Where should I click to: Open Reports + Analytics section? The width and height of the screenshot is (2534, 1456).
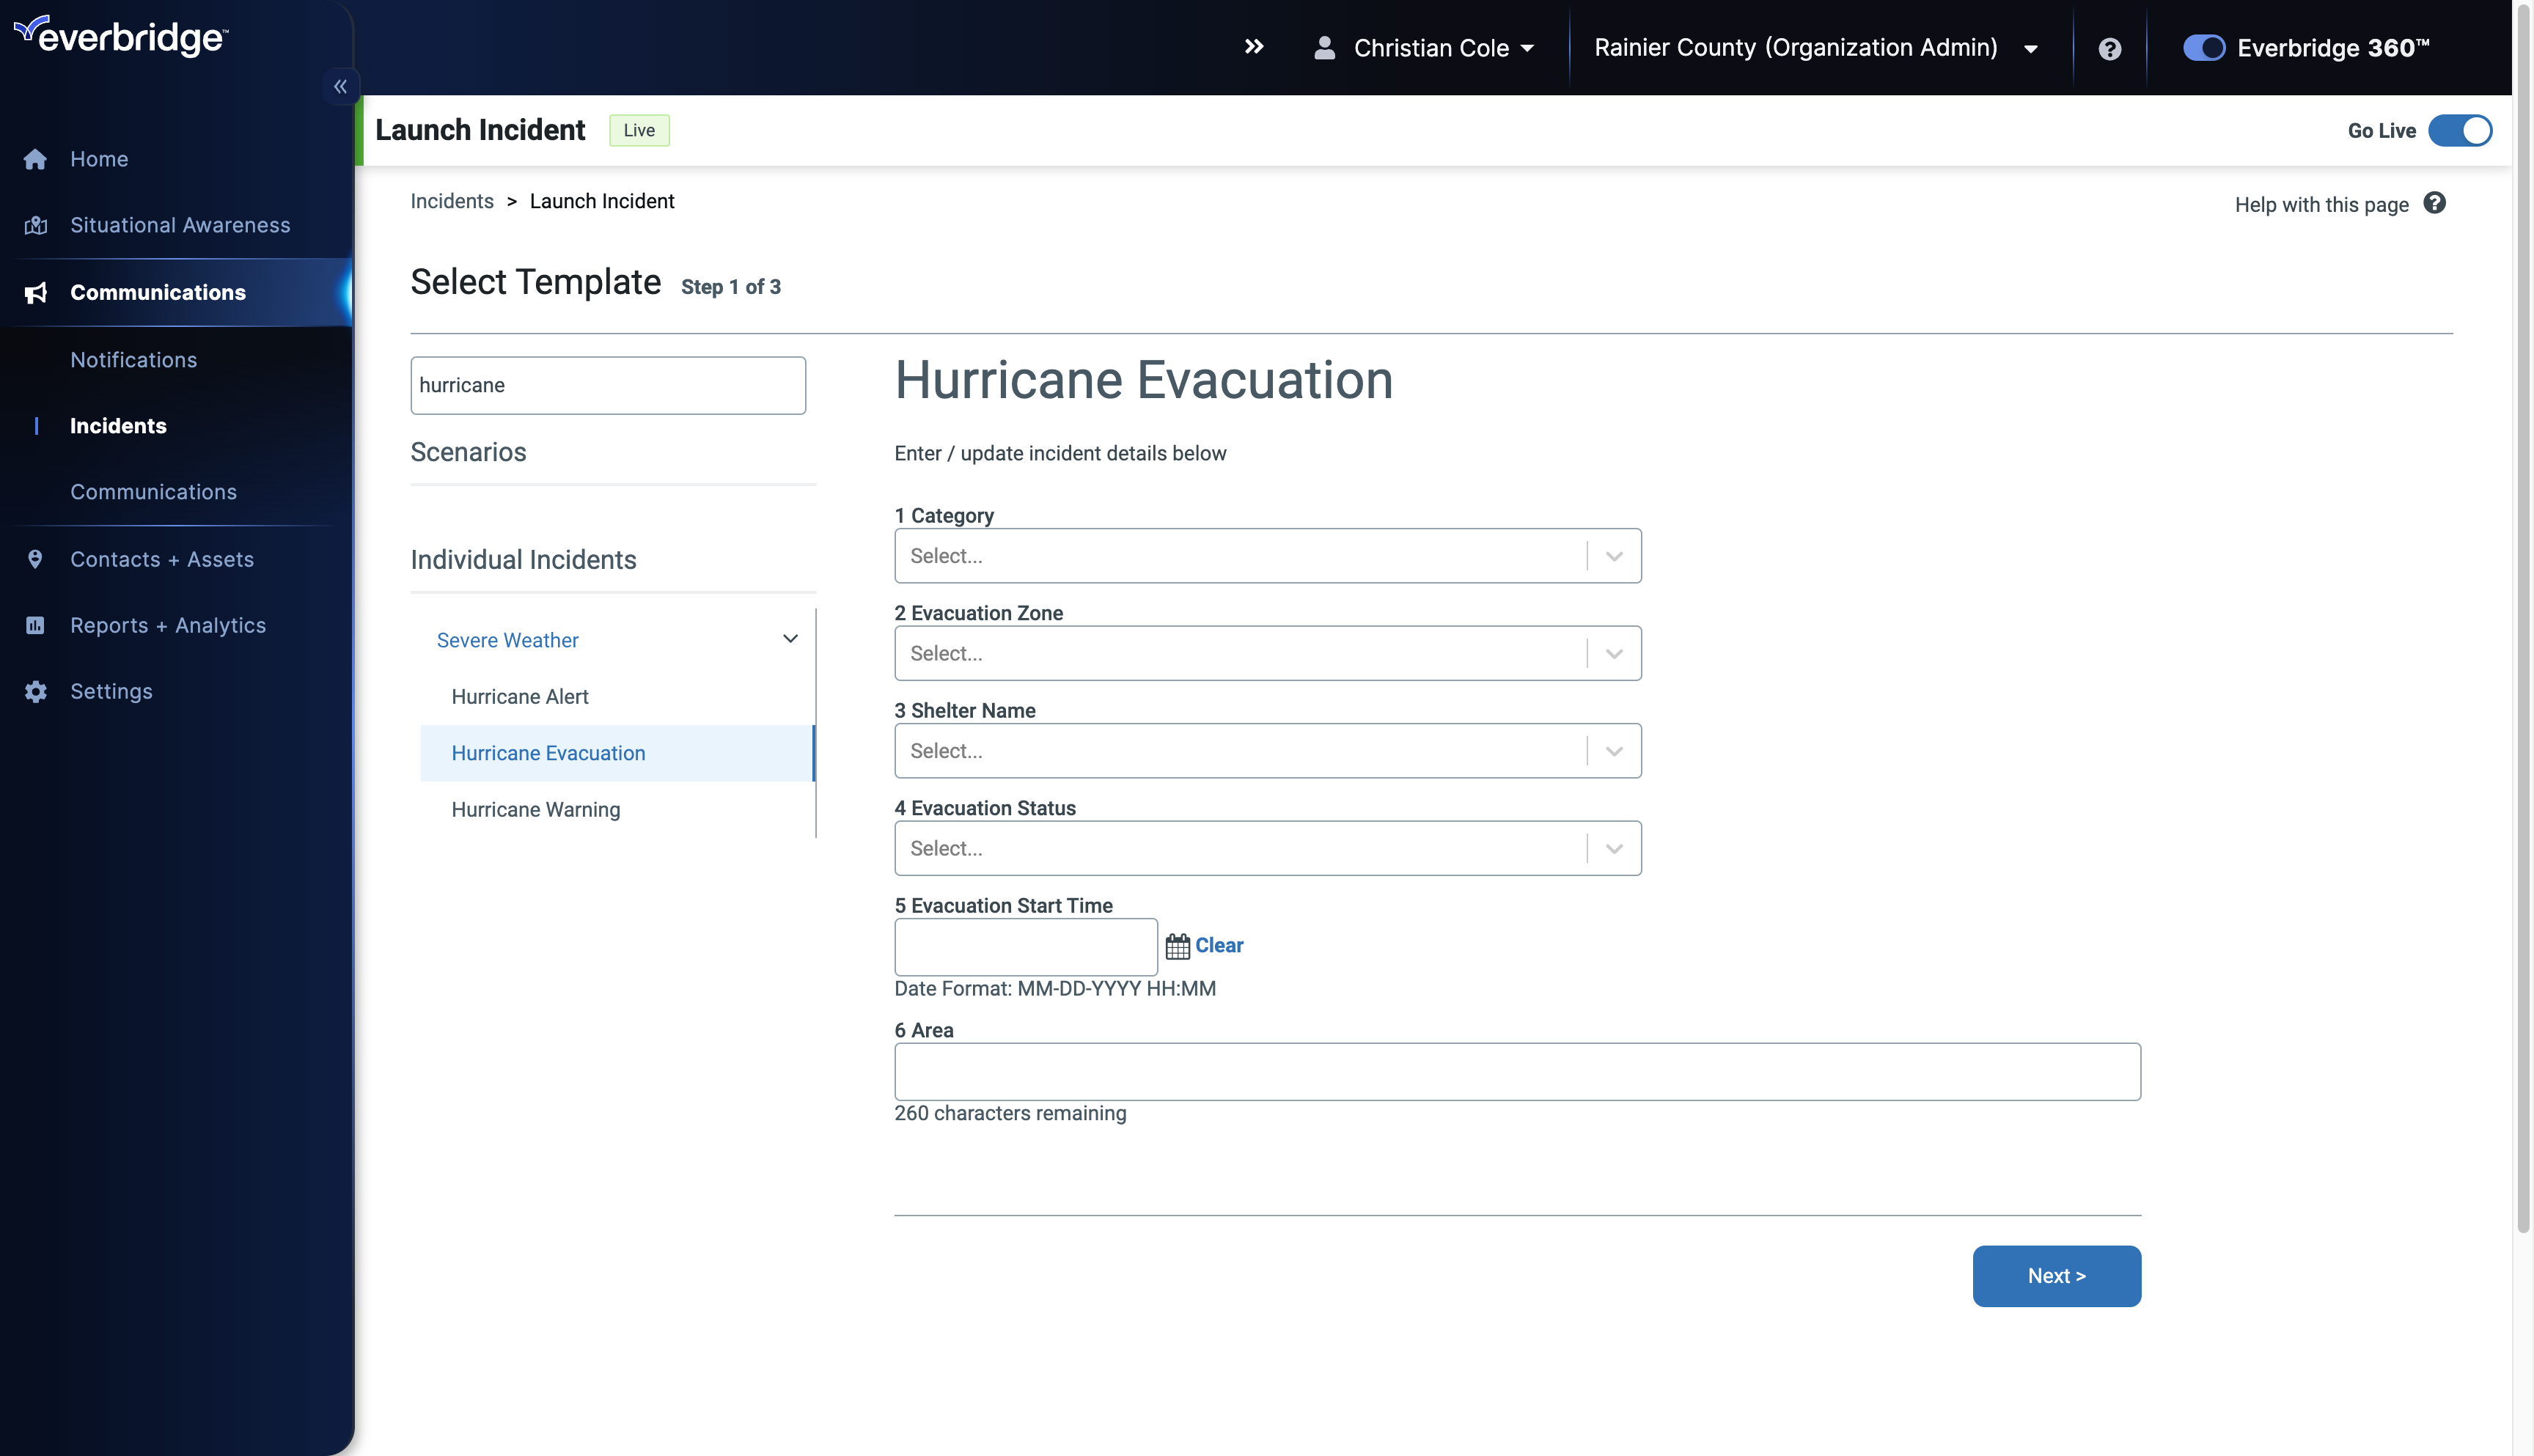pyautogui.click(x=167, y=625)
